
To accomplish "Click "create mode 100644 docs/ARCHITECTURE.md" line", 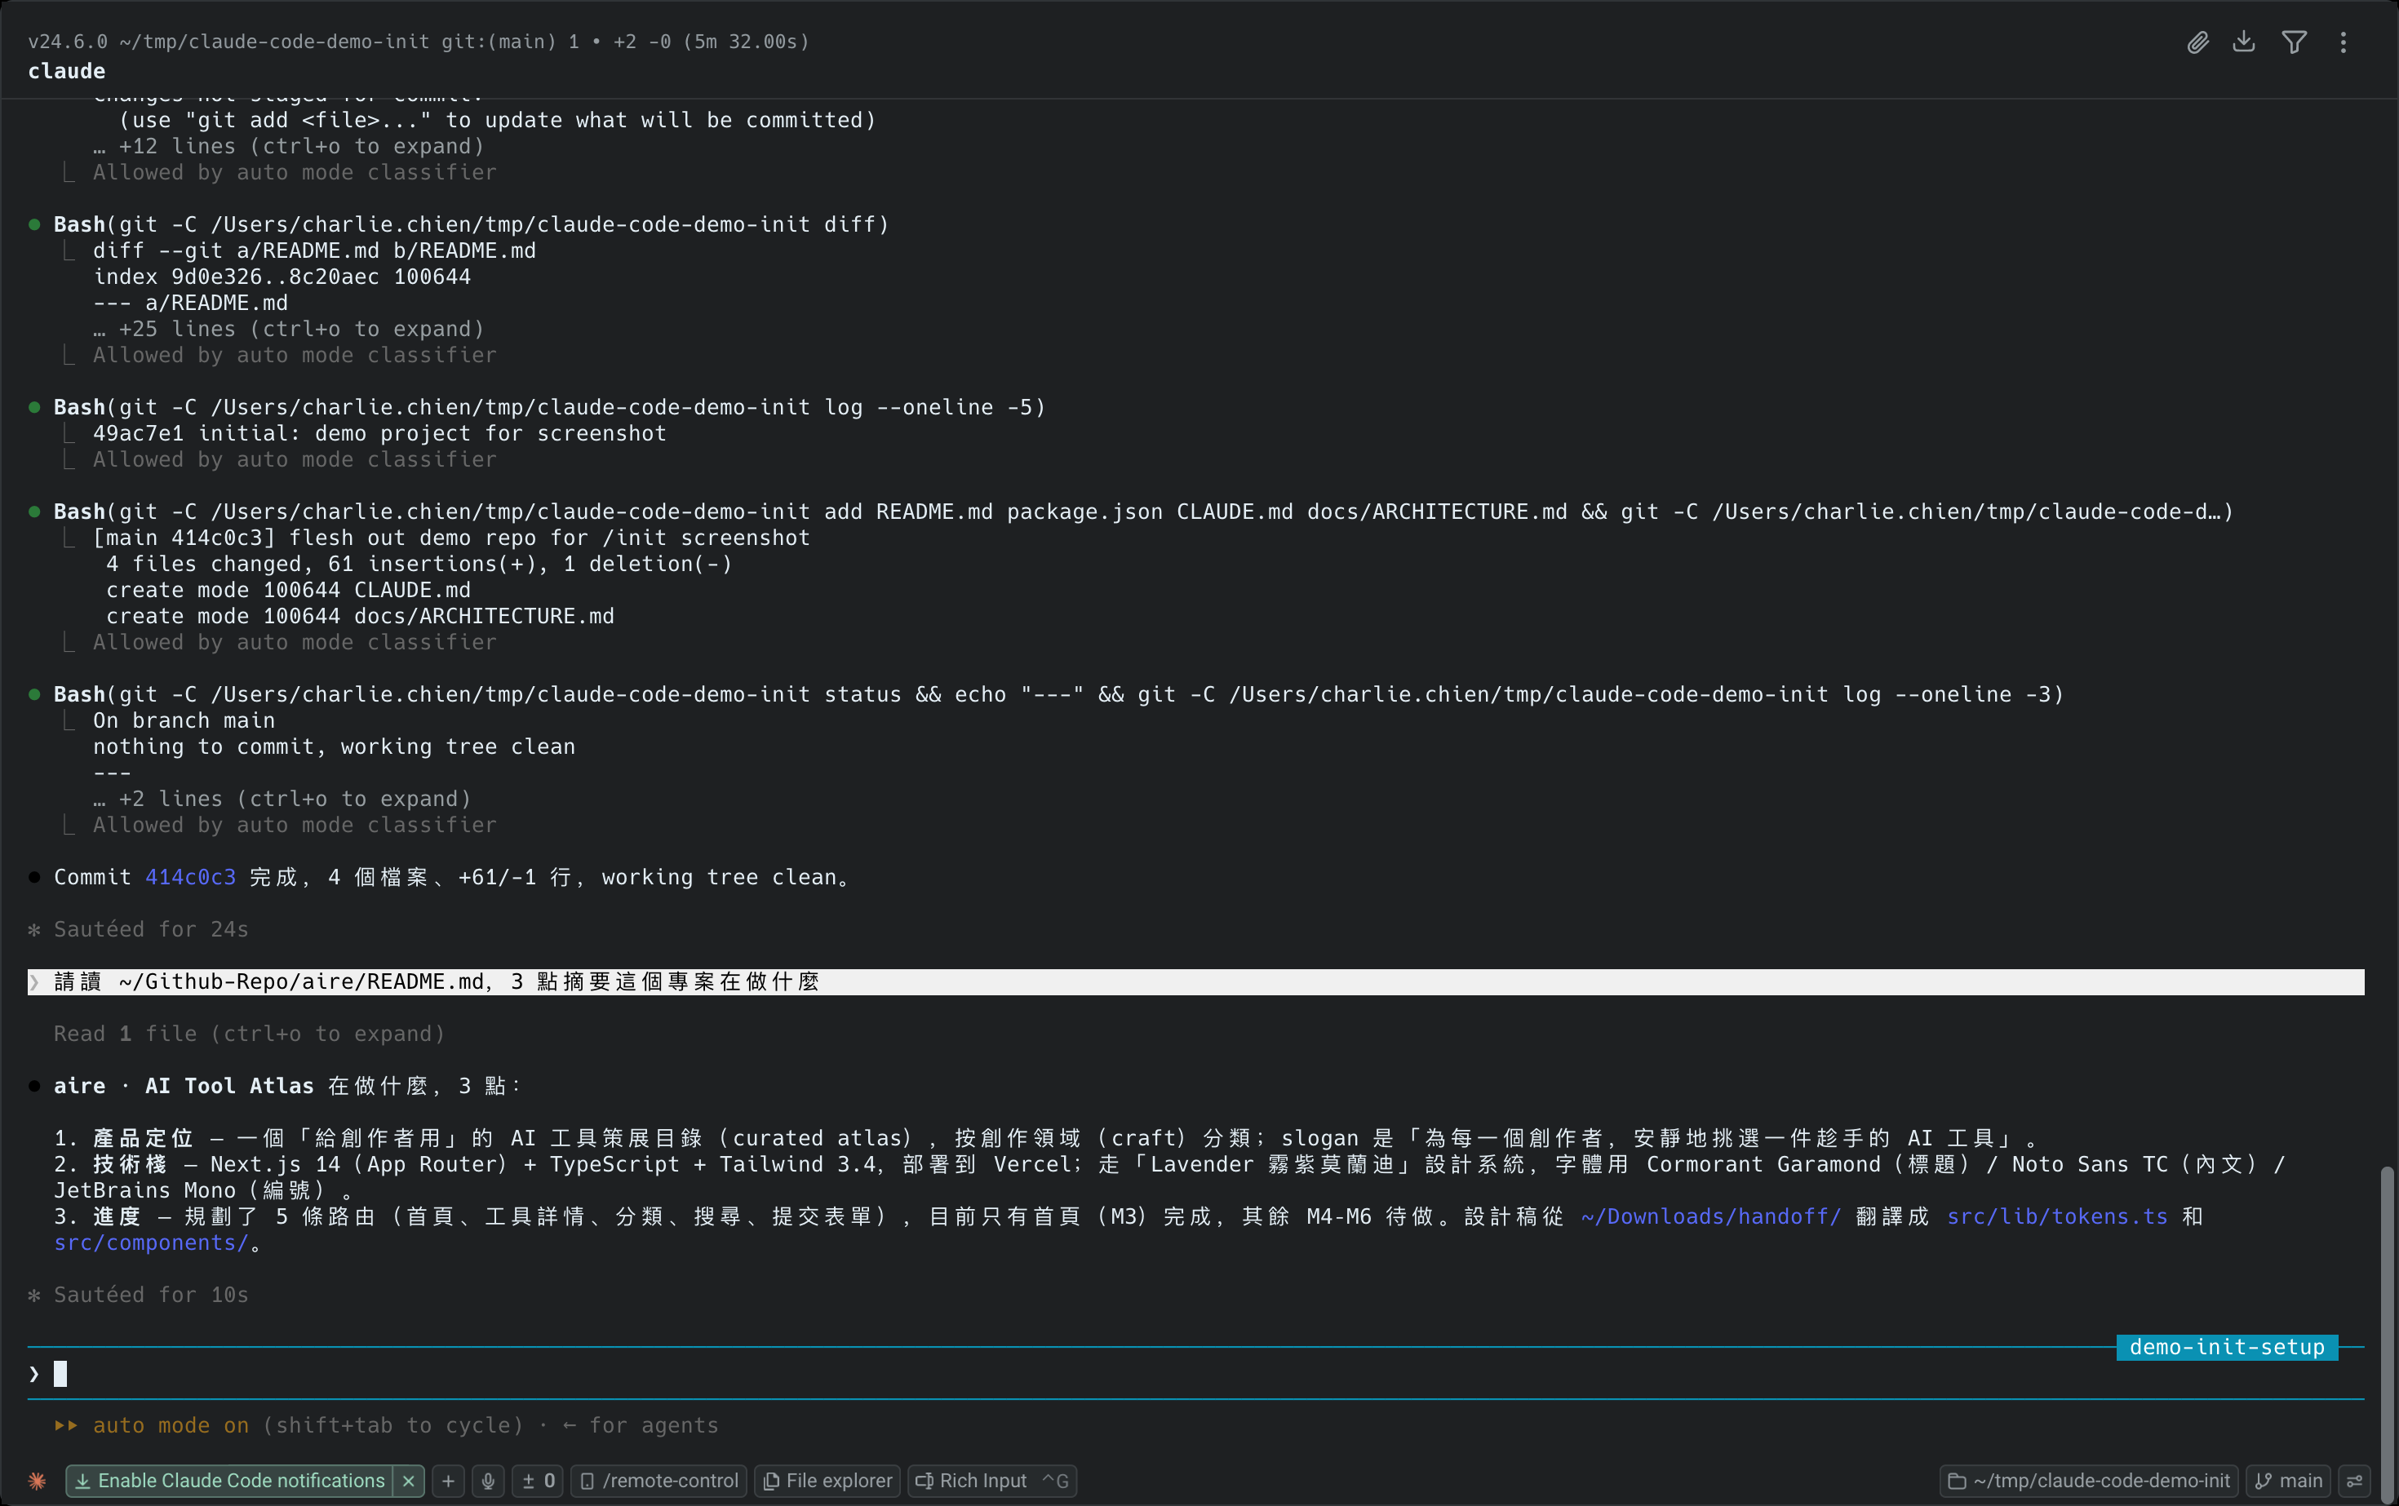I will coord(360,617).
